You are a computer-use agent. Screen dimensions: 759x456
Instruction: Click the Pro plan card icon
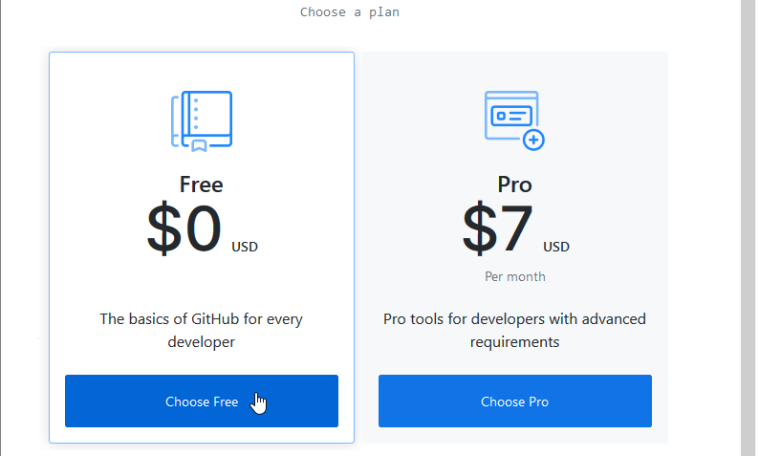(x=512, y=116)
